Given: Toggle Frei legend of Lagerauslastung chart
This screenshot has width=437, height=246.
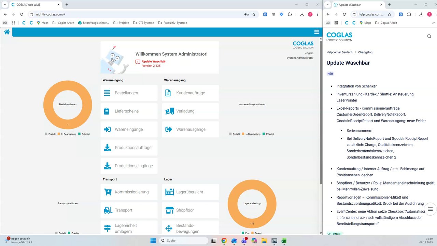Looking at the screenshot, I should click(245, 233).
